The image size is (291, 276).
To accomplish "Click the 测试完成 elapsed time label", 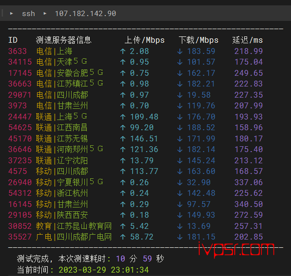I will (90, 259).
